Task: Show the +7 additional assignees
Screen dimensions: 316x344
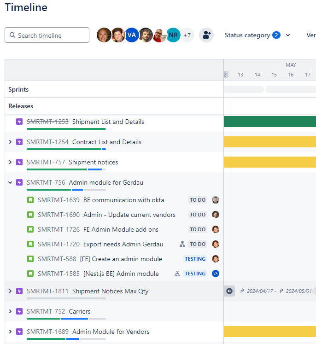Action: tap(187, 35)
